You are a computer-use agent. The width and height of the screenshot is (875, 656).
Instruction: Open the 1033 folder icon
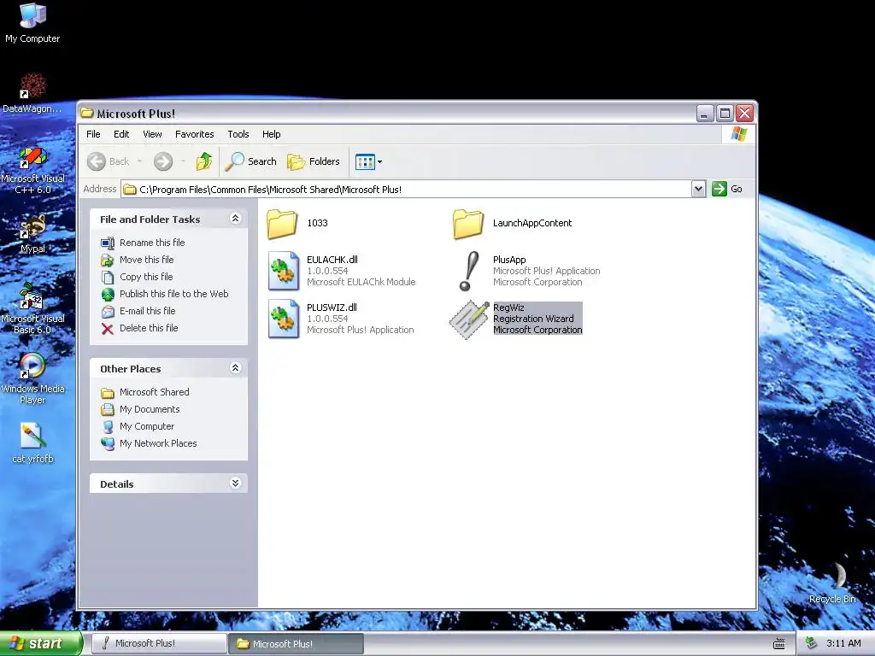point(282,224)
